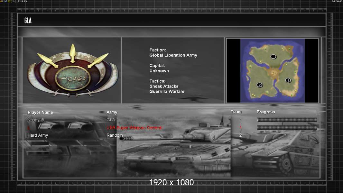Click the red player's loading progress bar
The width and height of the screenshot is (343, 193).
point(287,128)
